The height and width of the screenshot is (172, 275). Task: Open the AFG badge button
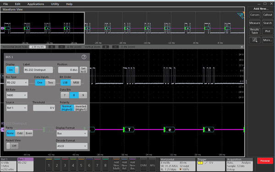click(x=153, y=165)
